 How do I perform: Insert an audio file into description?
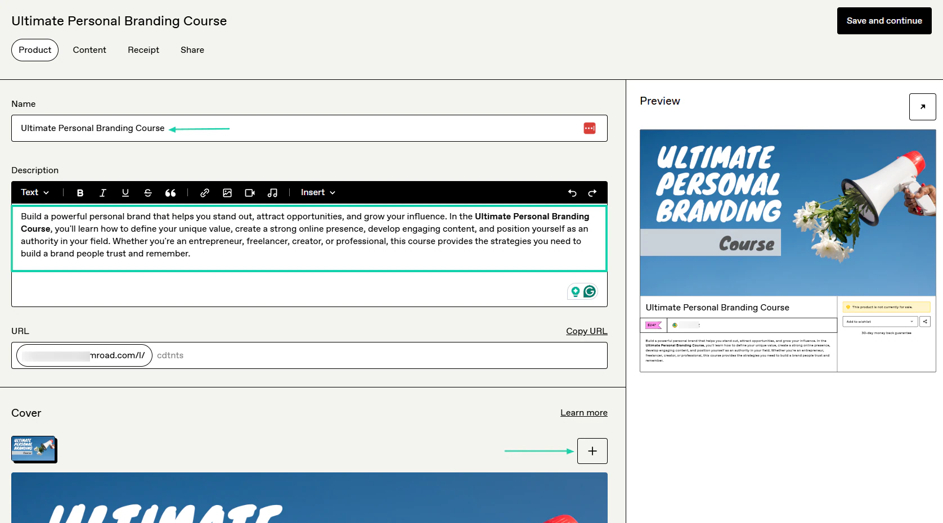click(272, 193)
